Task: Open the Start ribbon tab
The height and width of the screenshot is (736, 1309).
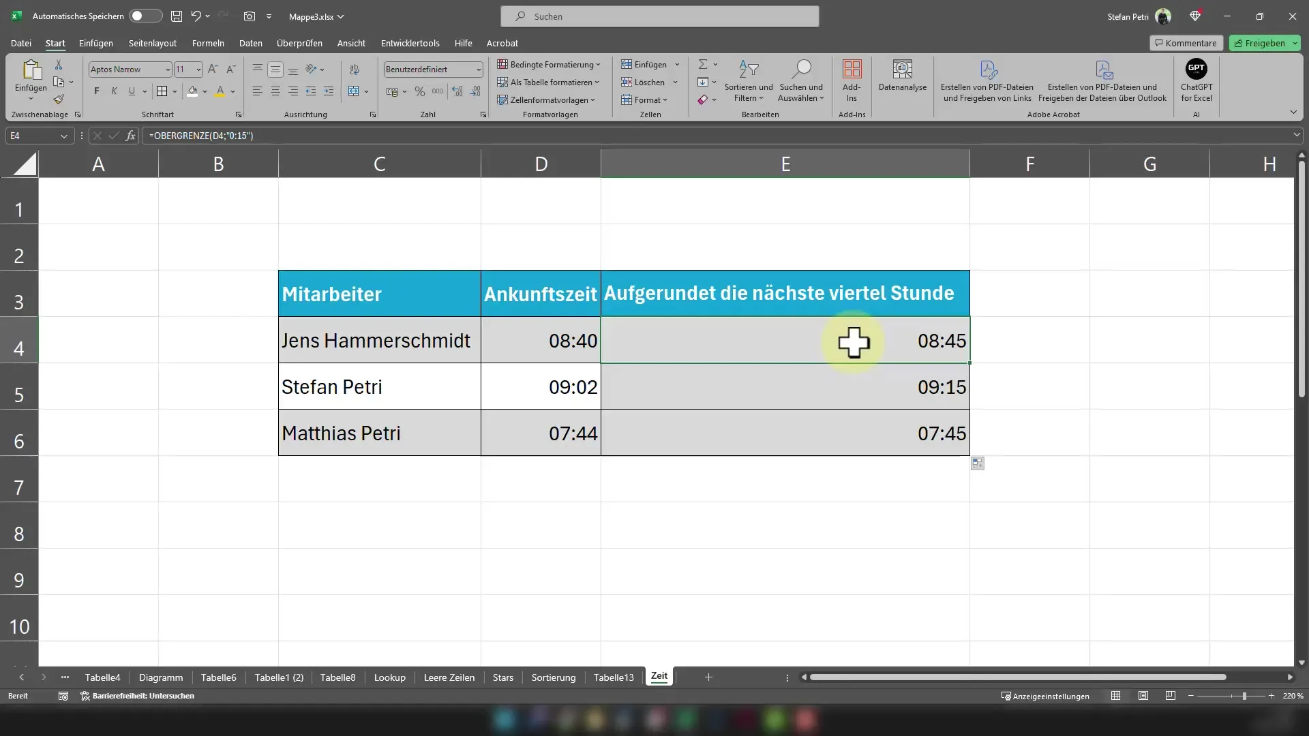Action: coord(55,42)
